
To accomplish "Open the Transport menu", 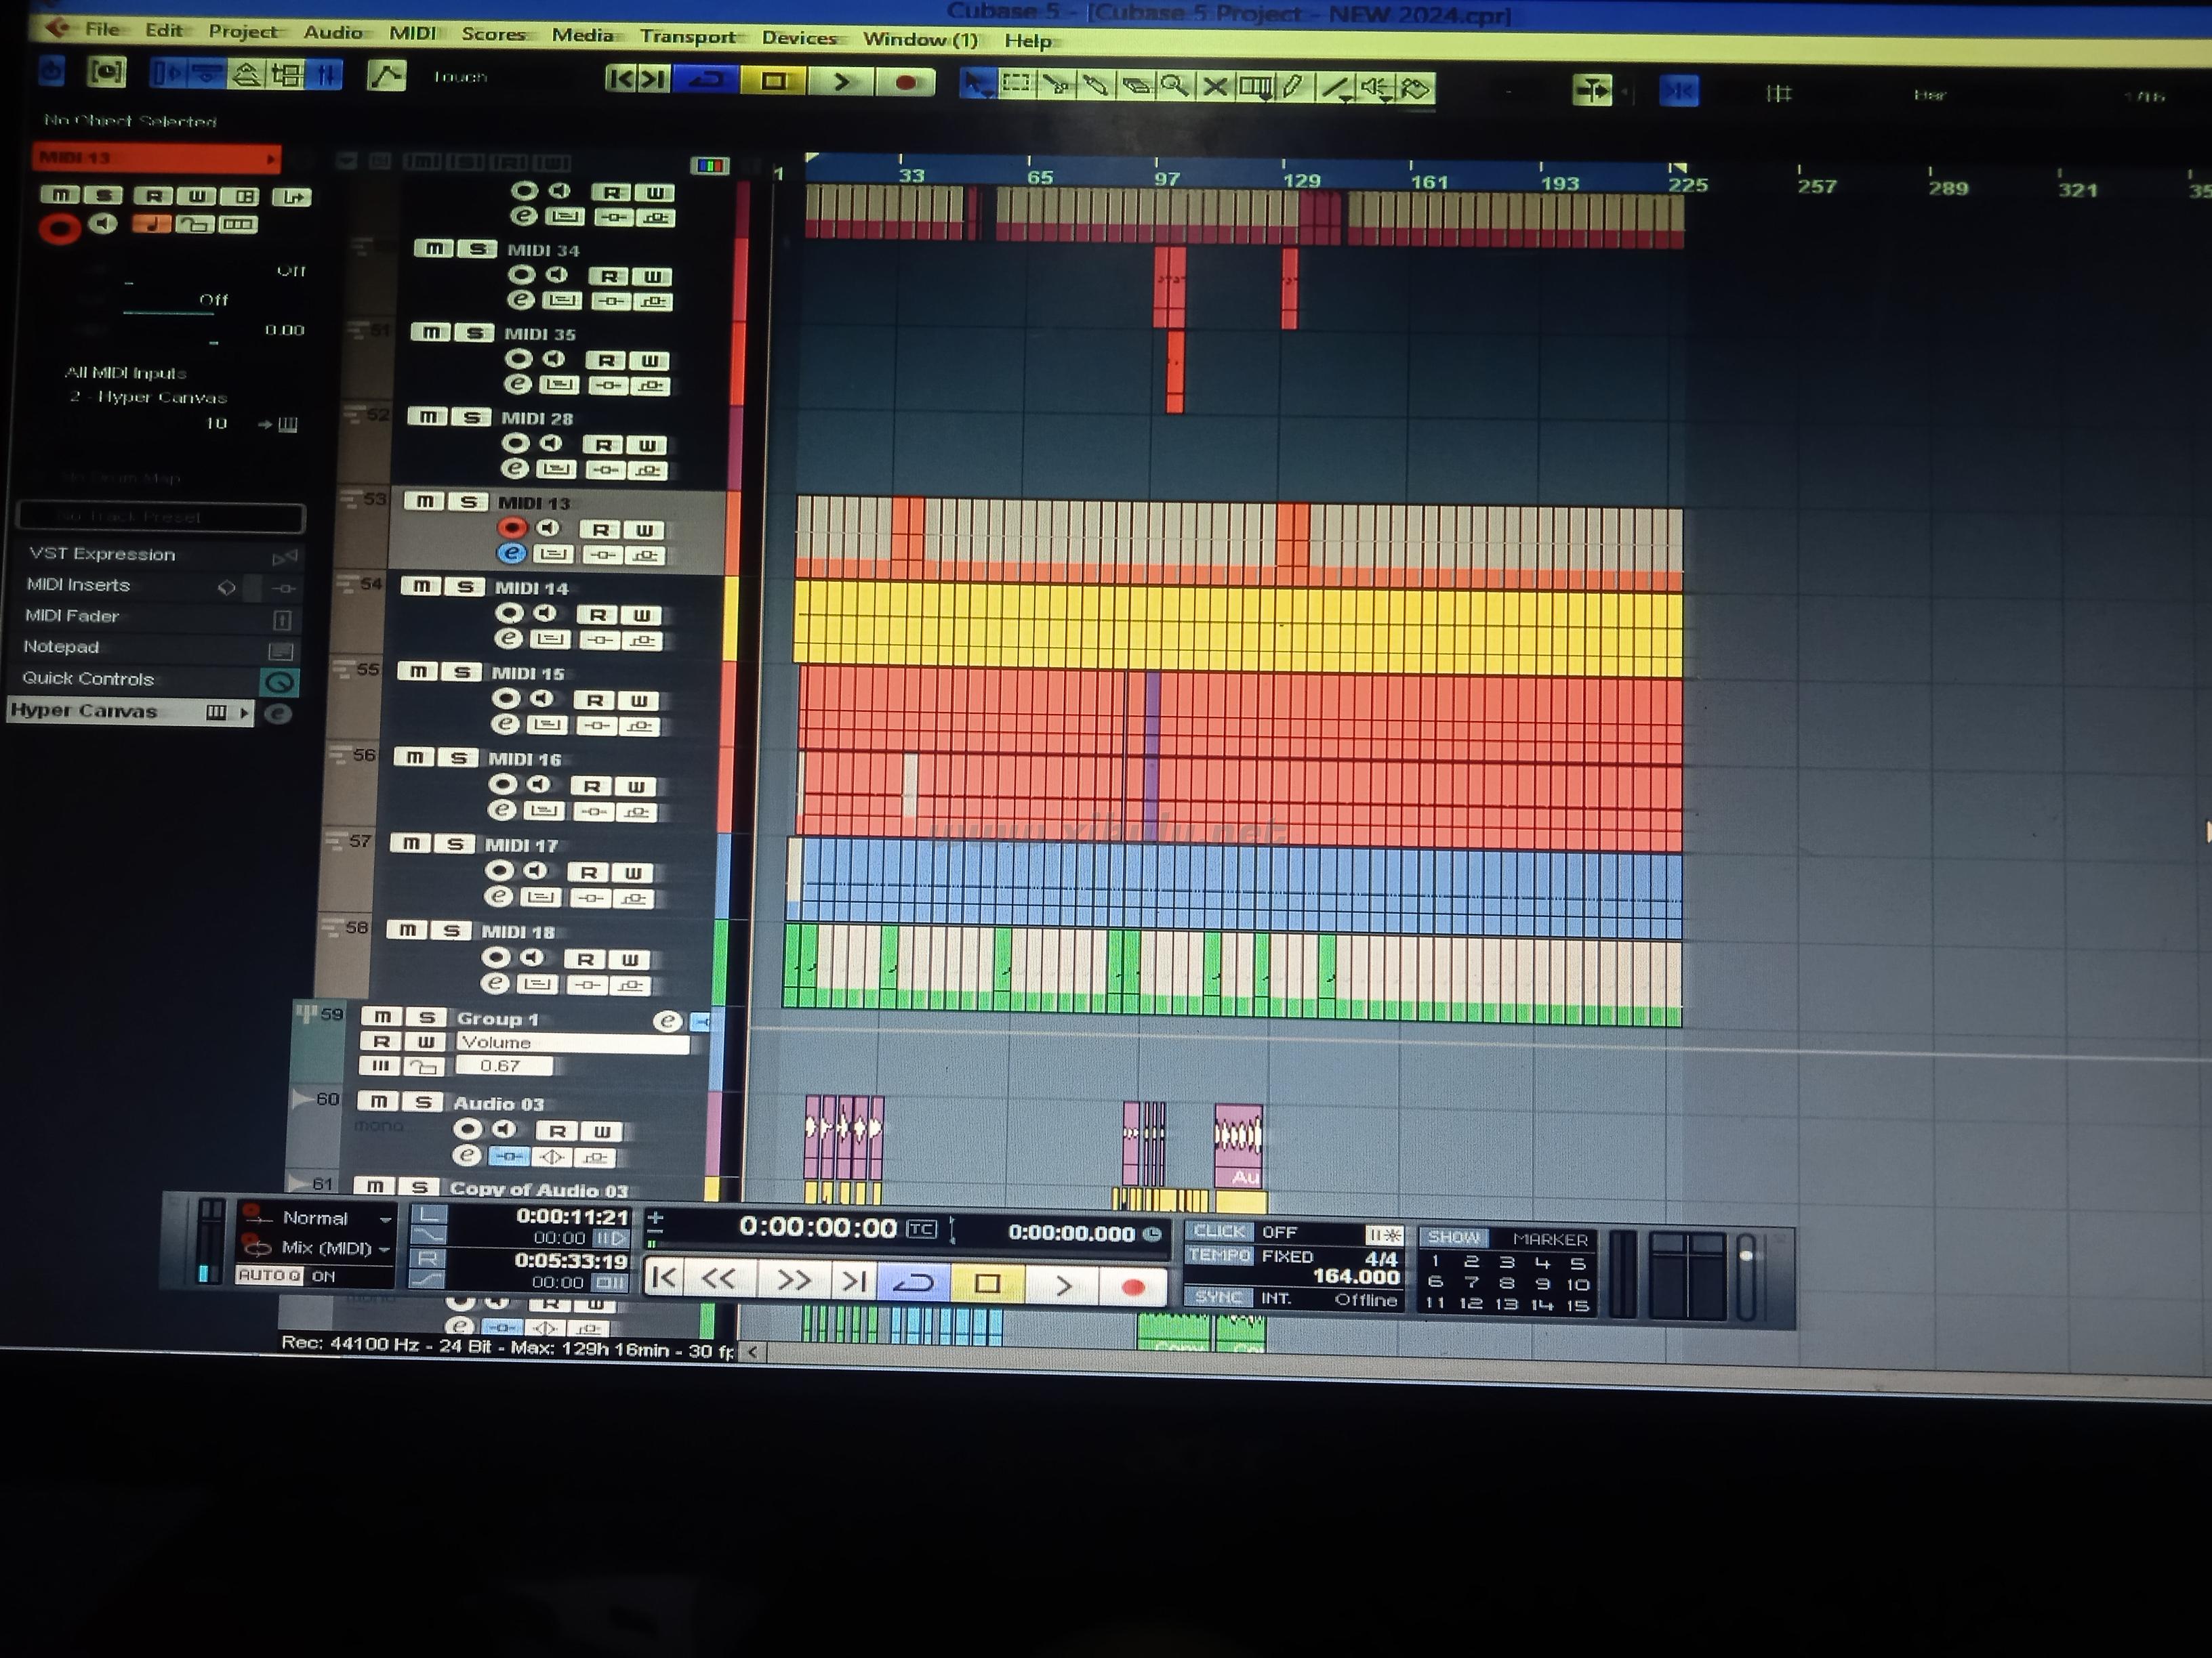I will pyautogui.click(x=688, y=36).
